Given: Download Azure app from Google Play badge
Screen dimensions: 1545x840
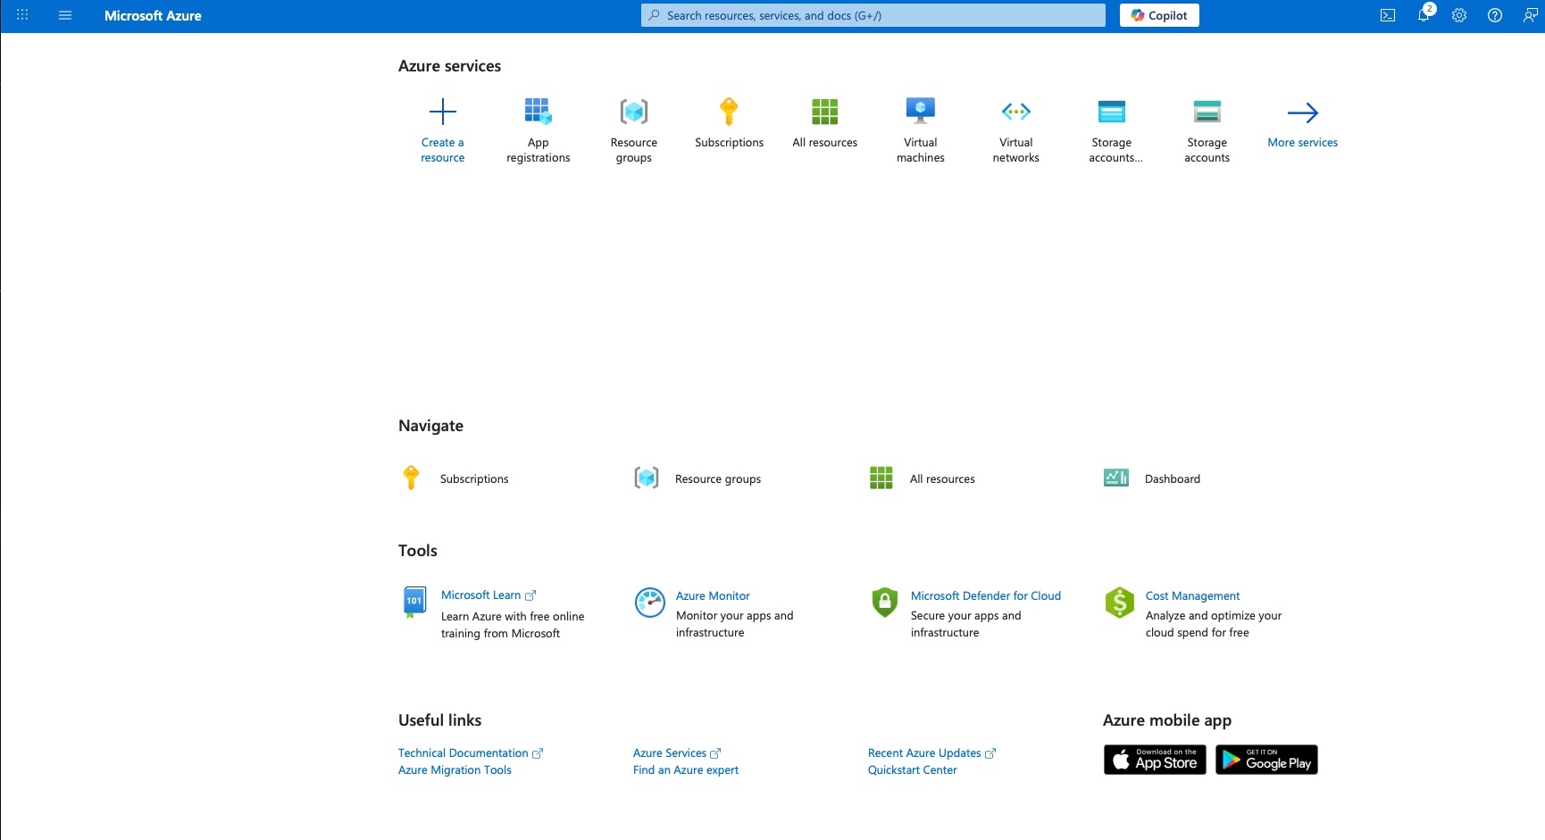Looking at the screenshot, I should click(x=1266, y=760).
